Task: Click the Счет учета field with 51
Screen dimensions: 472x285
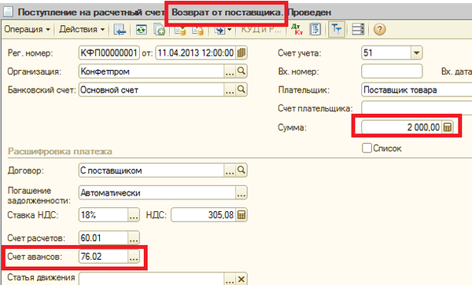Action: tap(386, 53)
